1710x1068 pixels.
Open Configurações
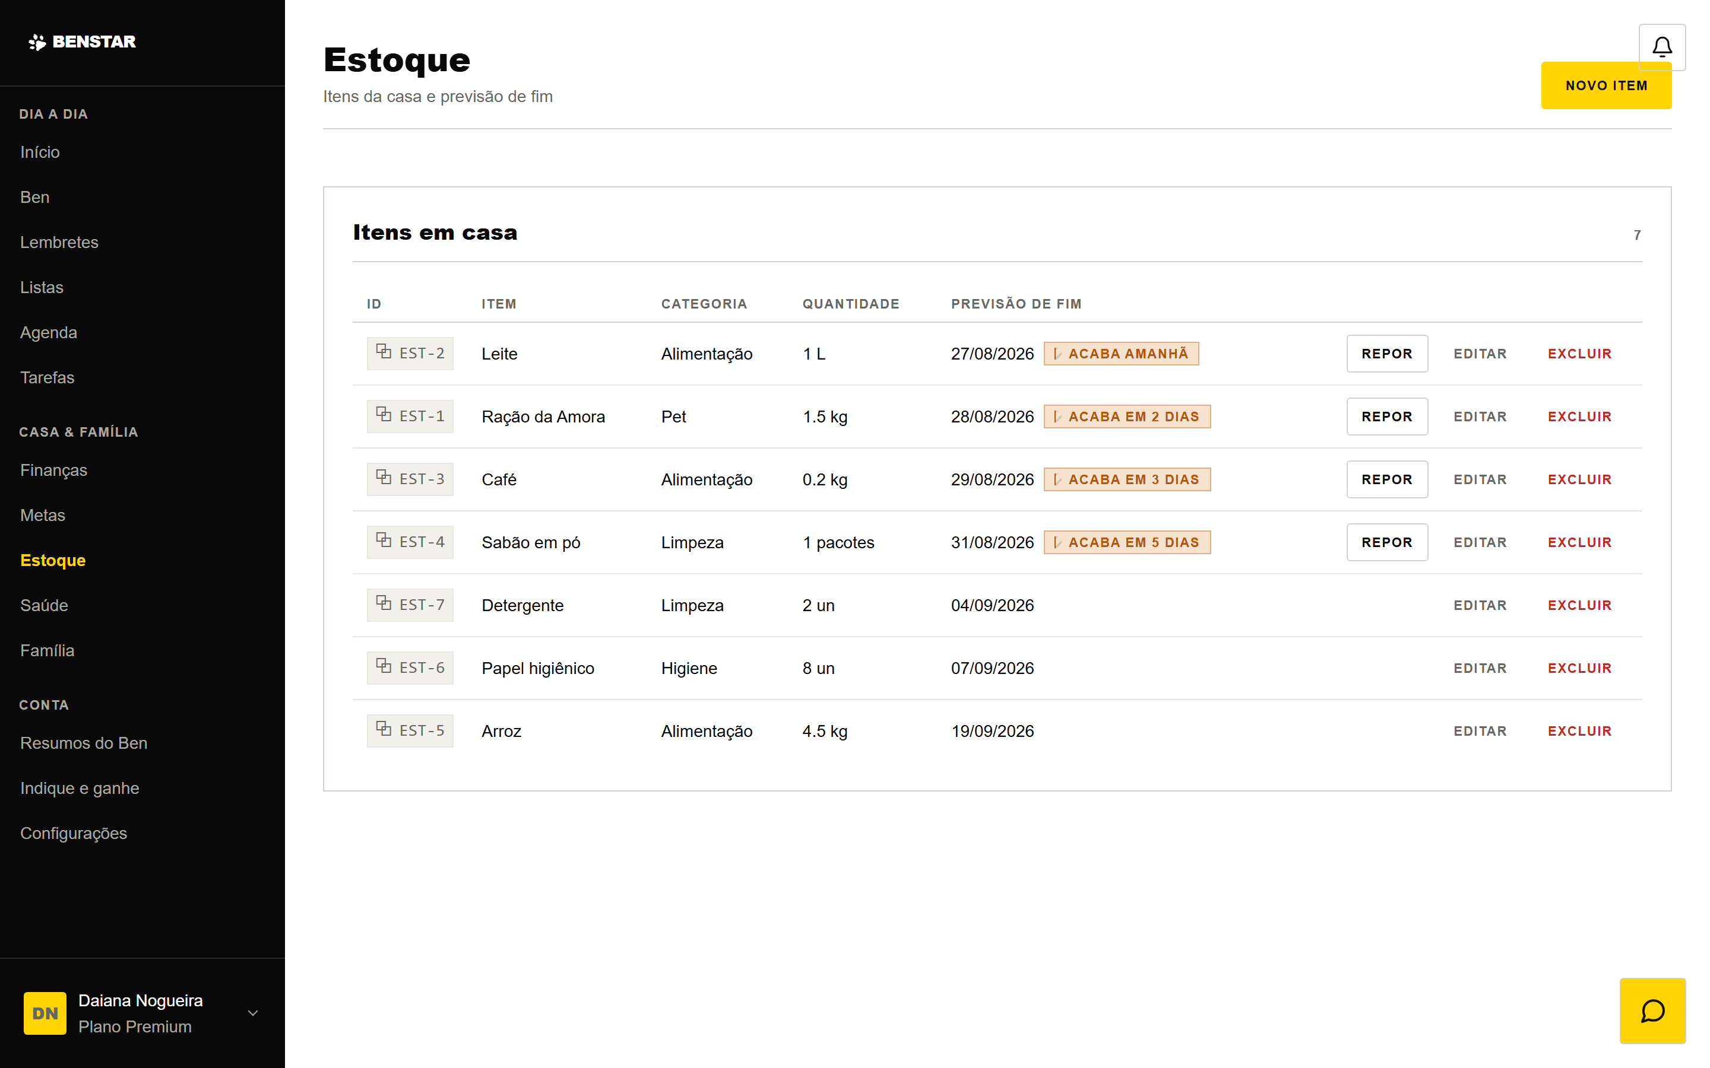(74, 833)
